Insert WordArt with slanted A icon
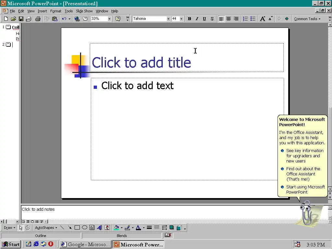Viewport: 332px width, 249px height. [99, 228]
